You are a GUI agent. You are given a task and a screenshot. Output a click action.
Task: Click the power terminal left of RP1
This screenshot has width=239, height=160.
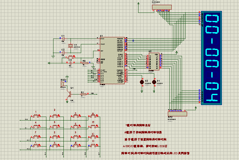[x=139, y=3]
